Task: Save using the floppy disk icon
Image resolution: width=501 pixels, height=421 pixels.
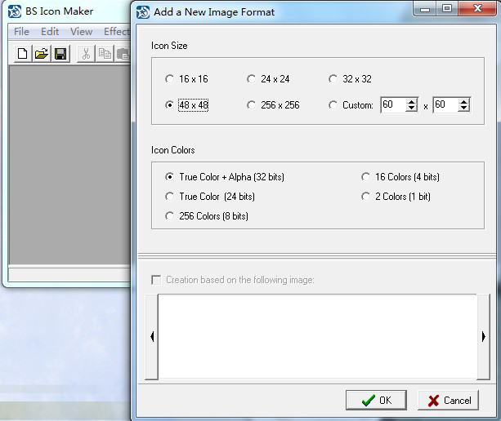Action: pyautogui.click(x=60, y=54)
